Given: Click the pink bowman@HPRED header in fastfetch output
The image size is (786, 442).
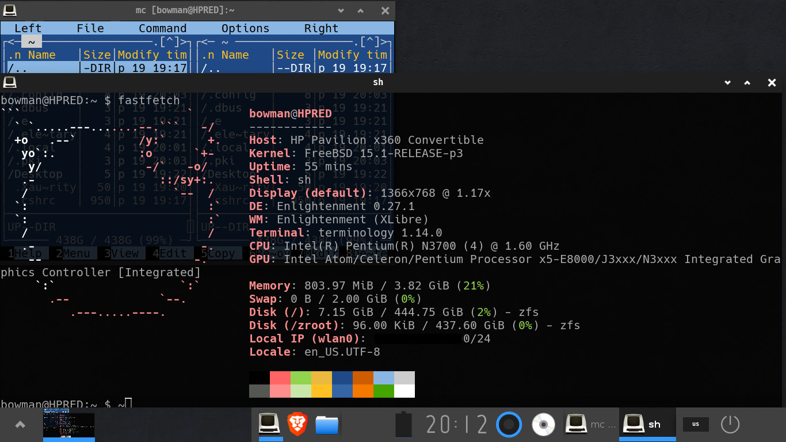Looking at the screenshot, I should [x=291, y=113].
